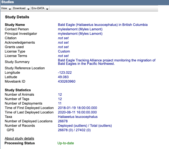The height and width of the screenshot is (149, 169).
Task: Open the About study details link
Action: pos(19,138)
